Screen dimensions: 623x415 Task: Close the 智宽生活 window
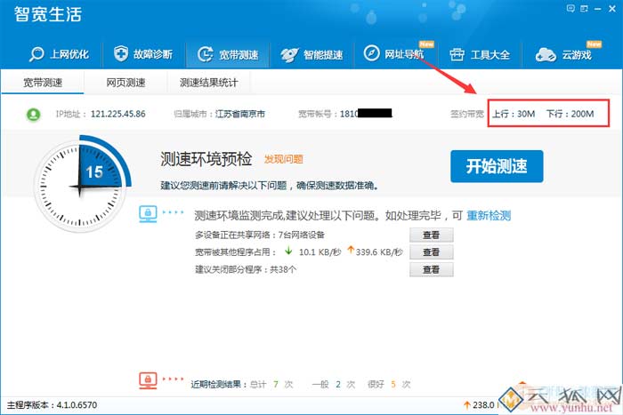612,8
